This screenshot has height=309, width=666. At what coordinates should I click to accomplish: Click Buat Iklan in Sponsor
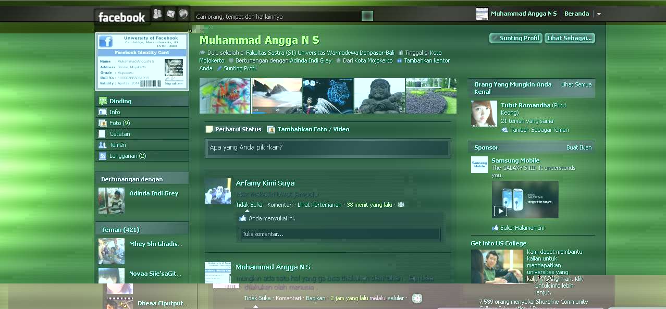coord(579,147)
